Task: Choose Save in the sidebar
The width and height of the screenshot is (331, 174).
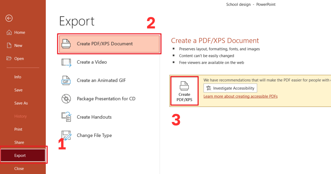Action: [23, 90]
